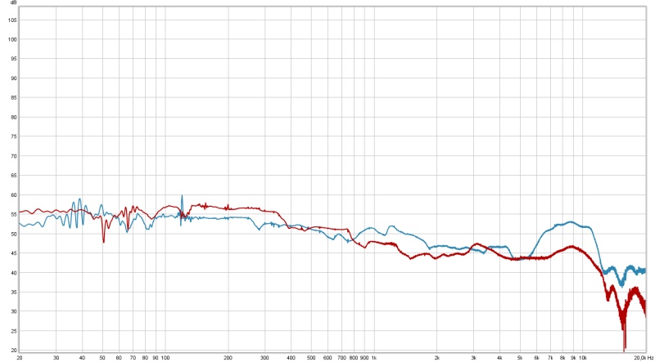Click the 200 label on the frequency axis

[x=228, y=358]
